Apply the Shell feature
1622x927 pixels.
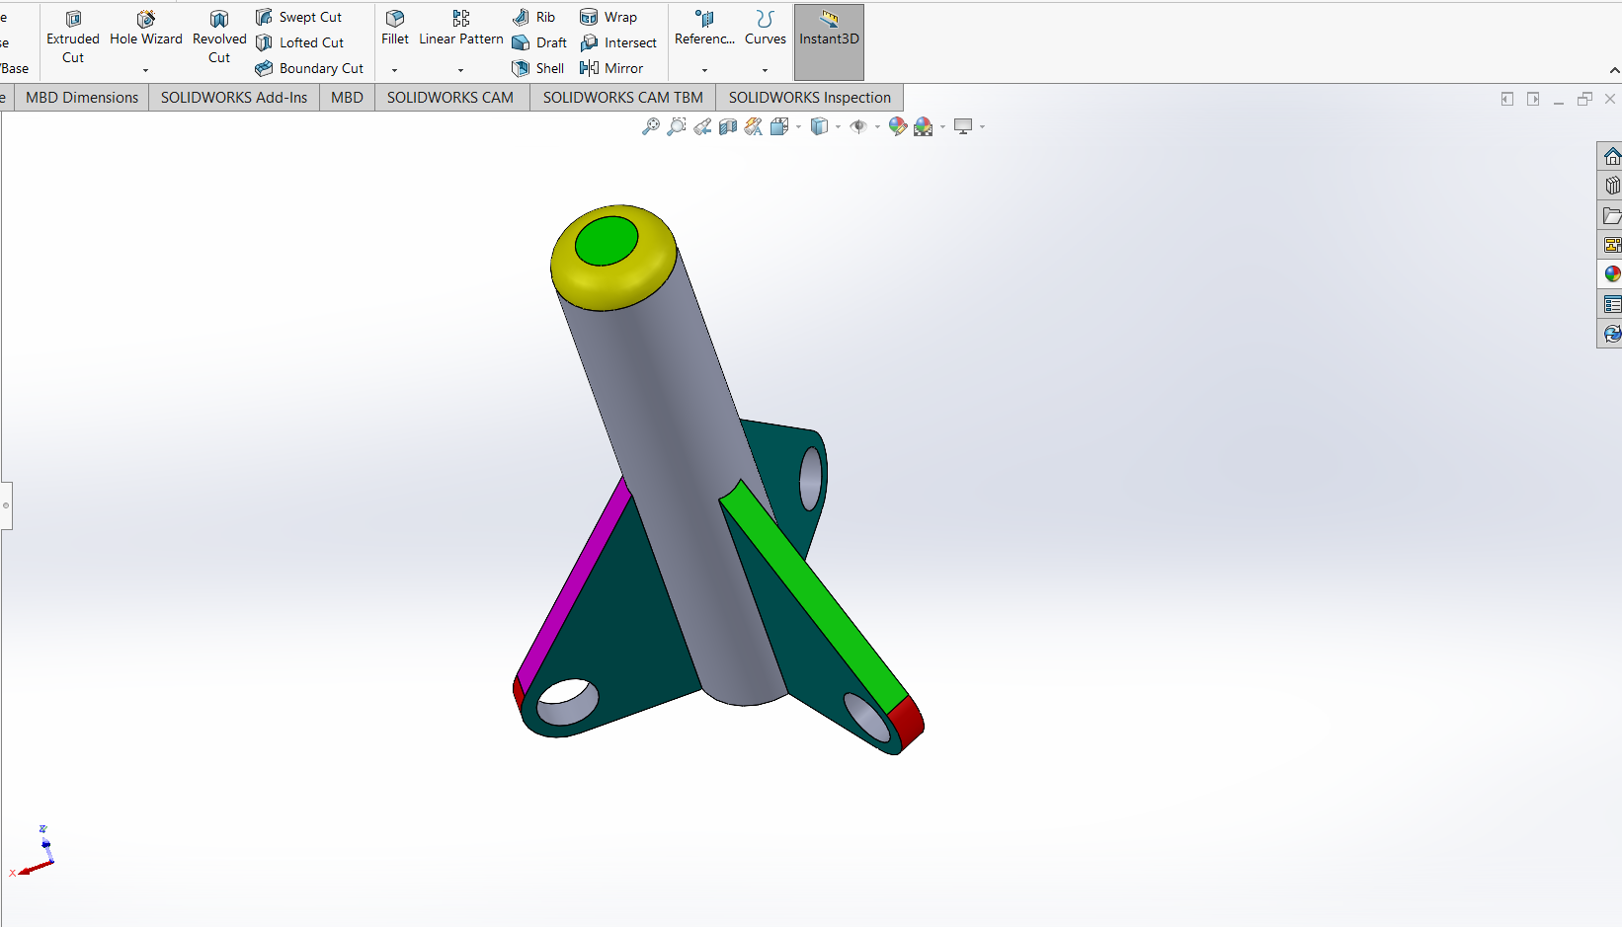pyautogui.click(x=538, y=68)
